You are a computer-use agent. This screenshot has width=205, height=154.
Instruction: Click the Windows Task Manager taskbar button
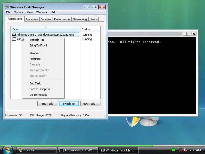[x=118, y=150]
